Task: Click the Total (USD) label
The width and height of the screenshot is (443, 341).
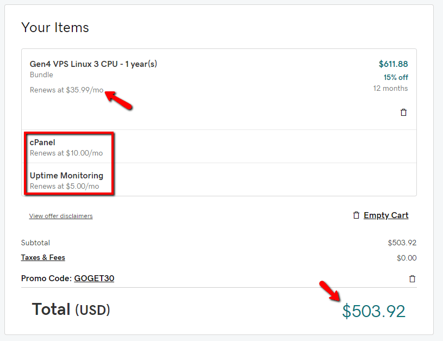Action: pyautogui.click(x=71, y=310)
